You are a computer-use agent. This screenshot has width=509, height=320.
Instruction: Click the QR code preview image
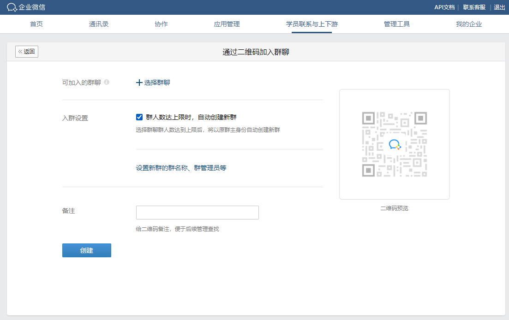click(395, 144)
